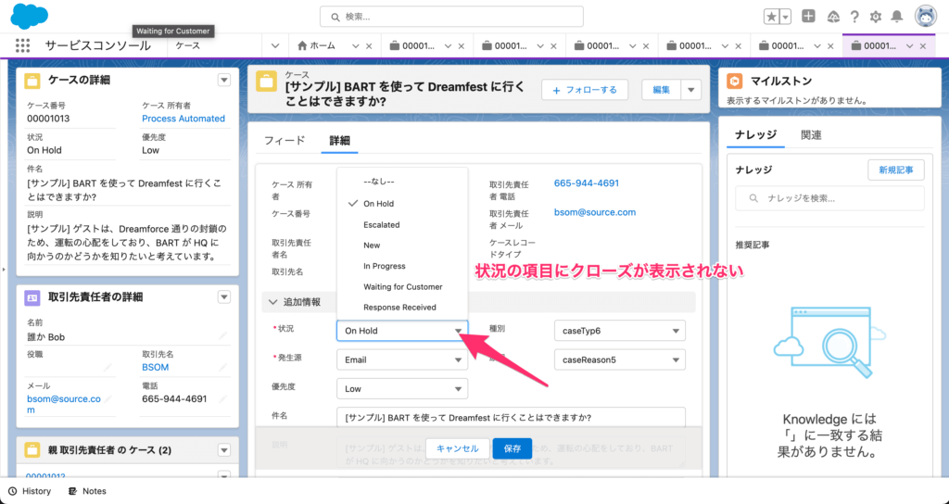Edit the 取引先名 field pencil icon

pyautogui.click(x=222, y=367)
